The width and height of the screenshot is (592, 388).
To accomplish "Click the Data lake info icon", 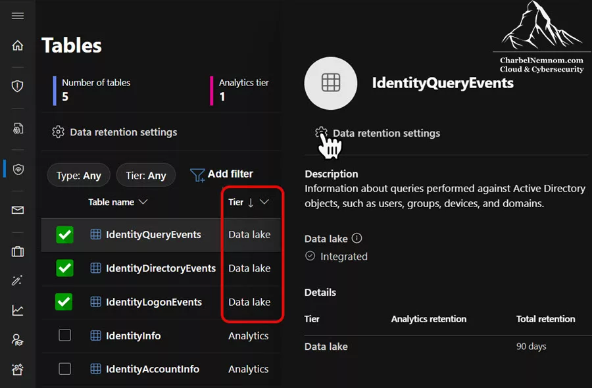I will click(357, 238).
